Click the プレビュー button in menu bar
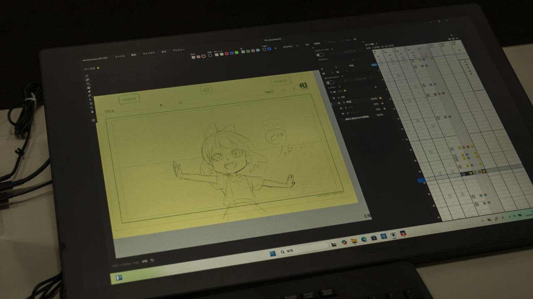 (x=179, y=50)
